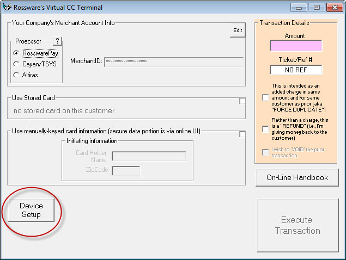
Task: Tick the REFUND transaction checkbox
Action: click(265, 128)
